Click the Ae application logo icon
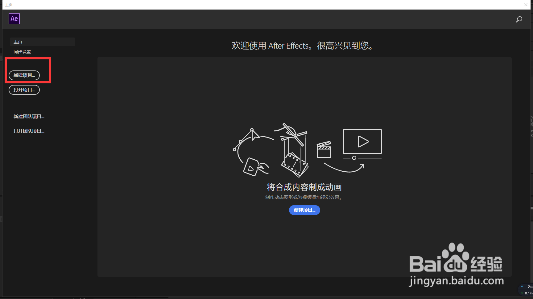This screenshot has height=299, width=533. pyautogui.click(x=14, y=19)
